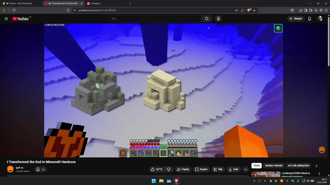This screenshot has height=185, width=330.
Task: Open Brave Wallet icon
Action: (311, 10)
